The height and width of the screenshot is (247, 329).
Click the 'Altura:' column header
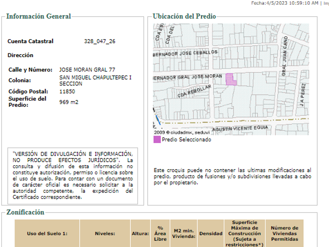[140, 233]
